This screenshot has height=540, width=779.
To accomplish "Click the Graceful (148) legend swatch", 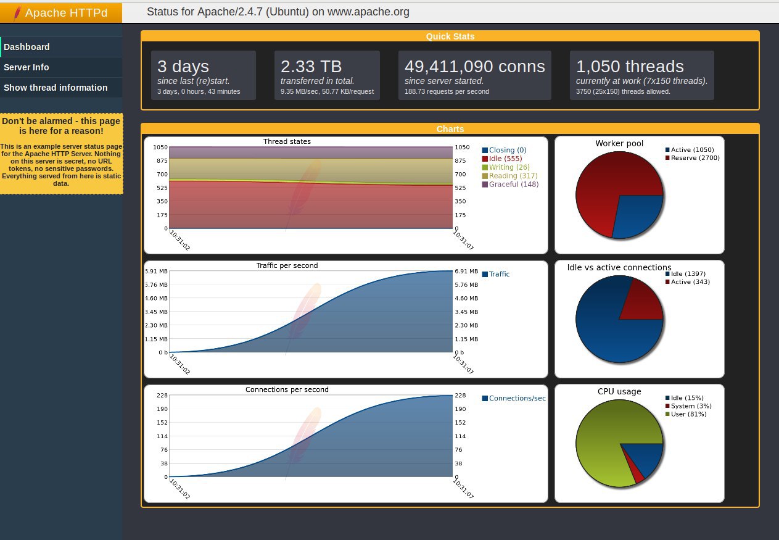I will (x=485, y=185).
